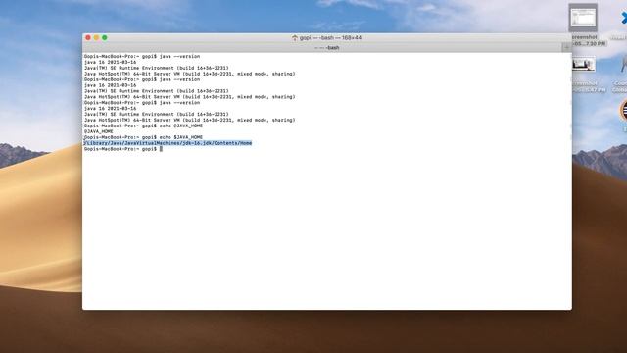Click the highlighted /Library/Java/JavaVirtualMachines/jdk-16.jdk/Contents/Home path
The image size is (627, 353).
point(168,143)
